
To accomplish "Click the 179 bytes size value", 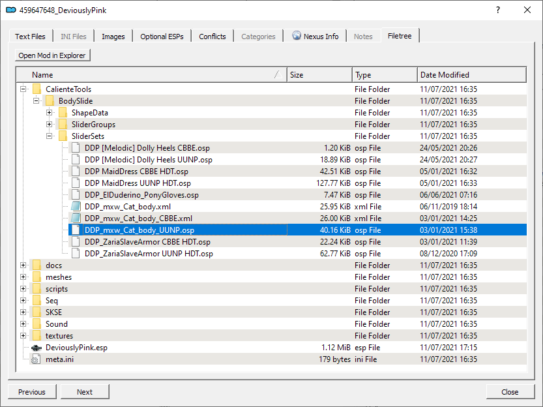I will [x=334, y=359].
